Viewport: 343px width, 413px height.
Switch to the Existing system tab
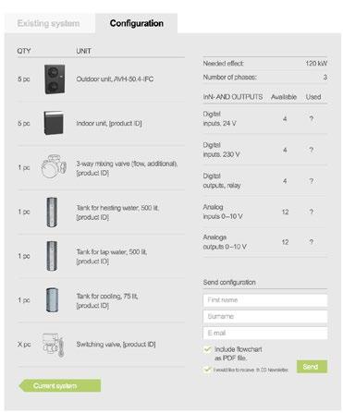point(48,23)
